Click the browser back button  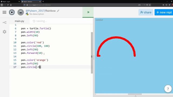(2, 5)
